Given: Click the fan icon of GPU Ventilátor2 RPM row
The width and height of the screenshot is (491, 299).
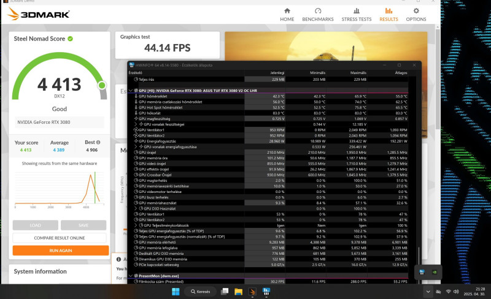Looking at the screenshot, I should [136, 136].
